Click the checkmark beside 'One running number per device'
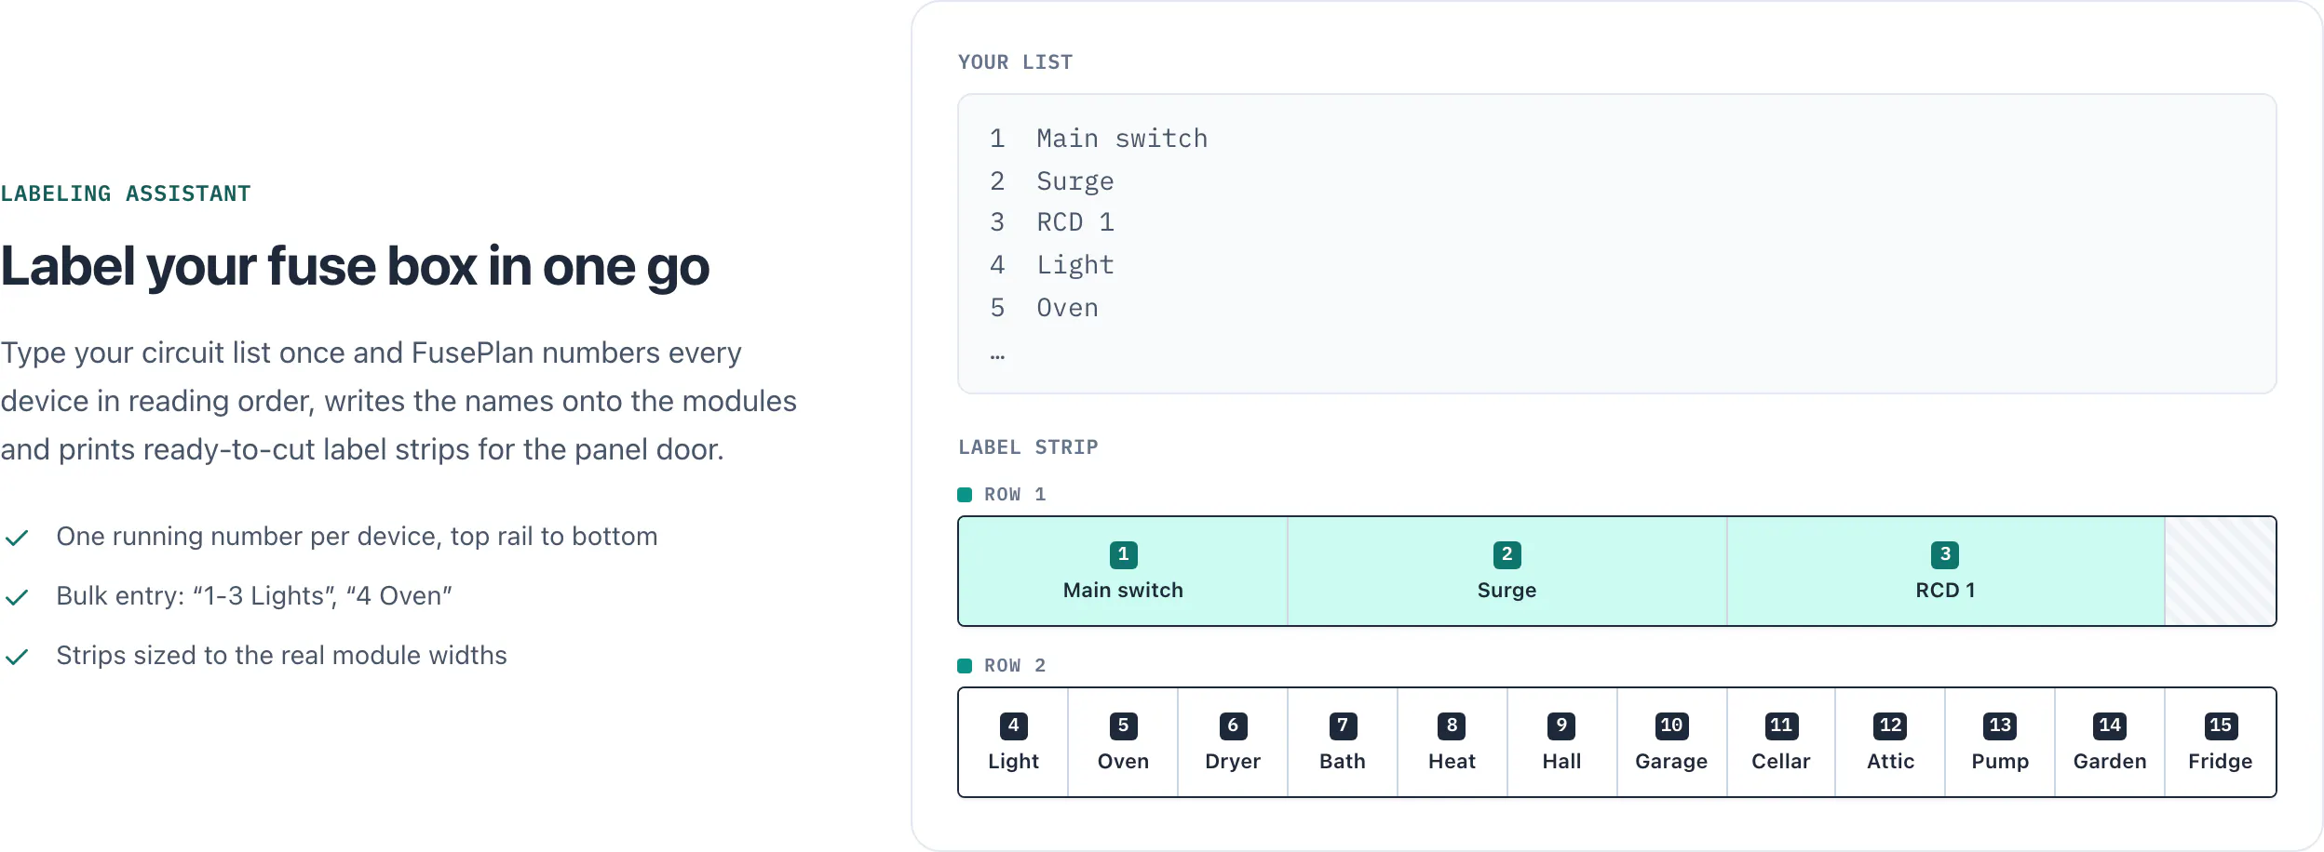This screenshot has width=2324, height=852. coord(17,538)
